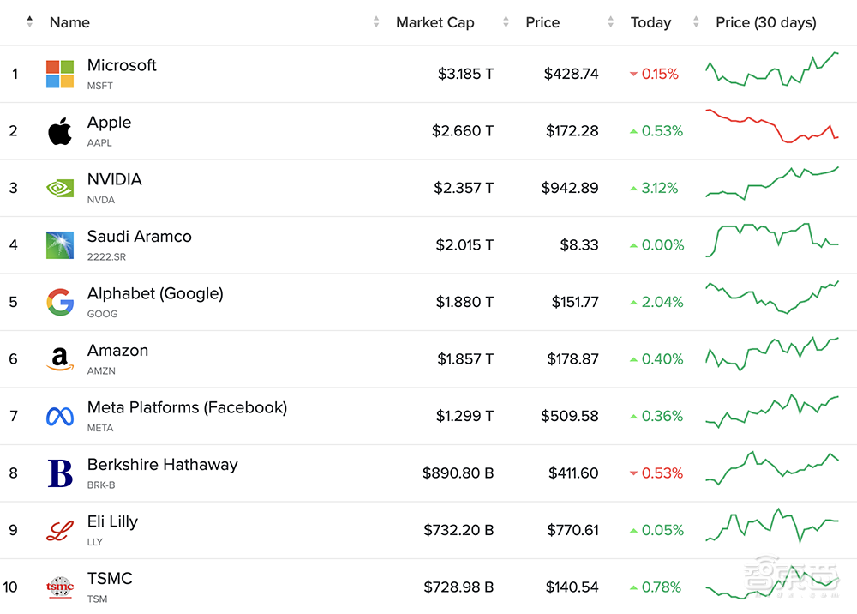Click the Eli Lilly logo
Image resolution: width=857 pixels, height=614 pixels.
(60, 531)
